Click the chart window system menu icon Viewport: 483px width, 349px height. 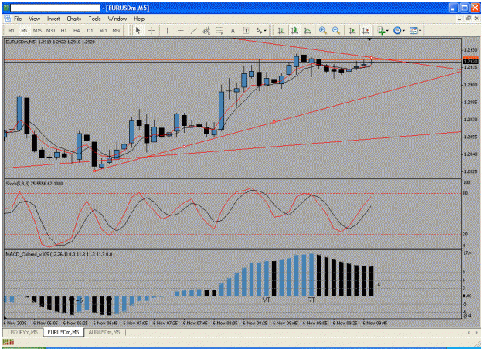click(8, 19)
